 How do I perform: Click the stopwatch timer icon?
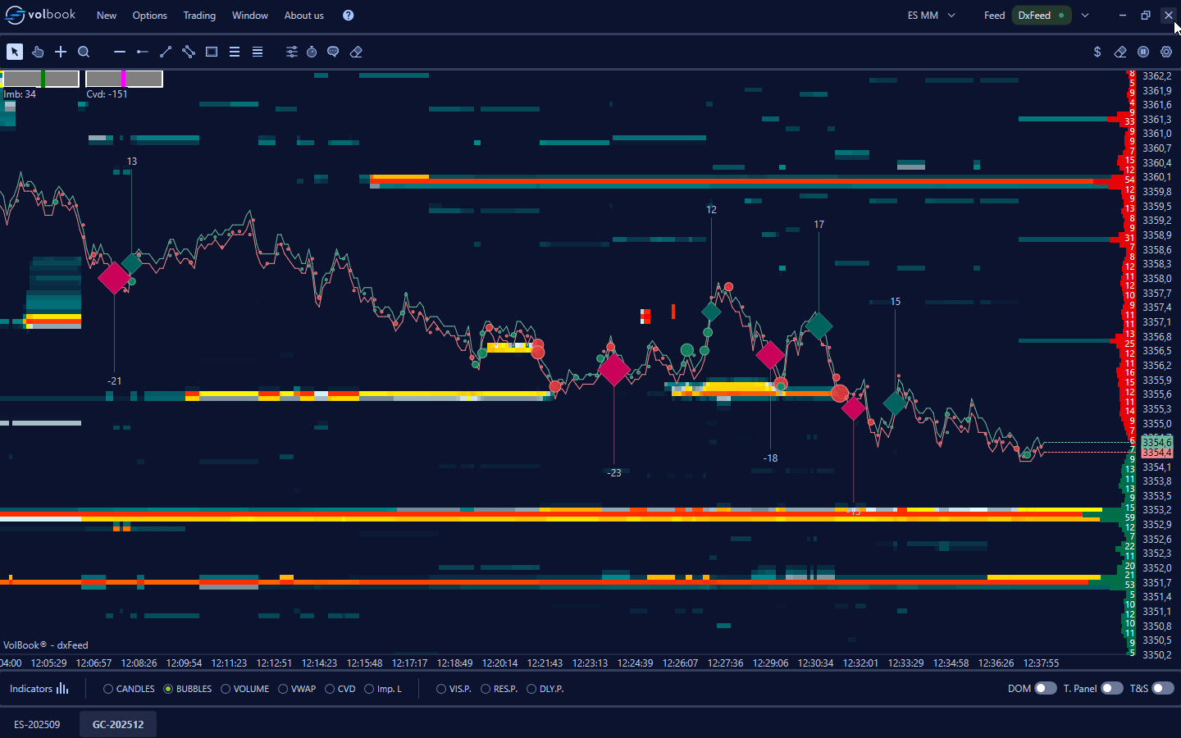(x=312, y=52)
